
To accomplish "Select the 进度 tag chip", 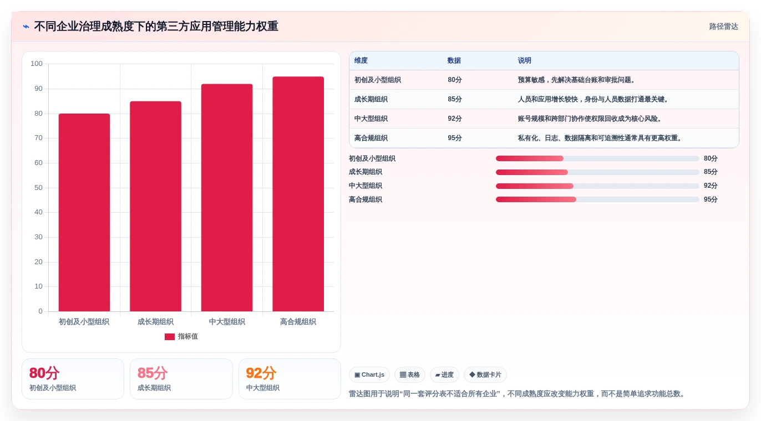I will [444, 375].
